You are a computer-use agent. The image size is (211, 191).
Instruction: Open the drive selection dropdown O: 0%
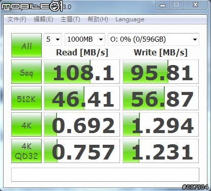(x=154, y=39)
